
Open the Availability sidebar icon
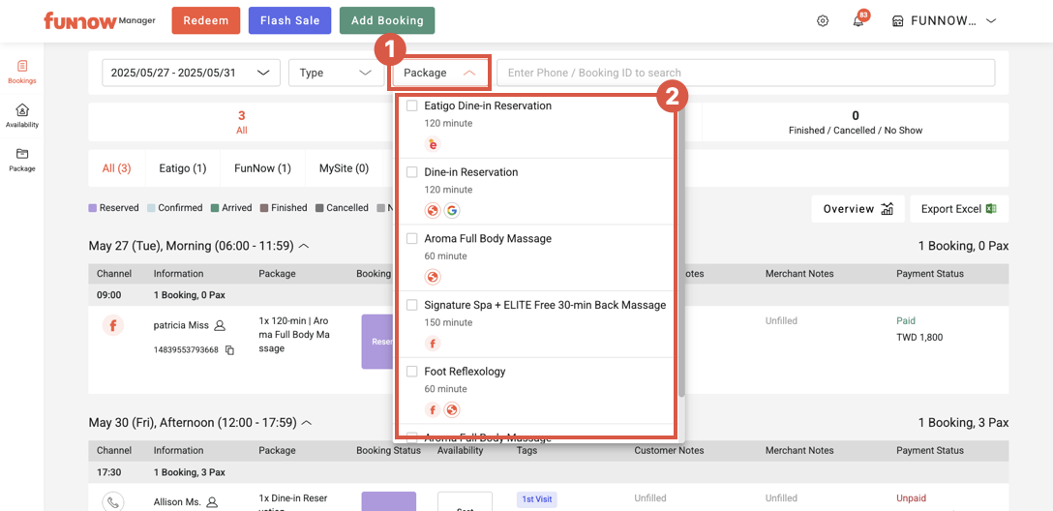click(21, 115)
